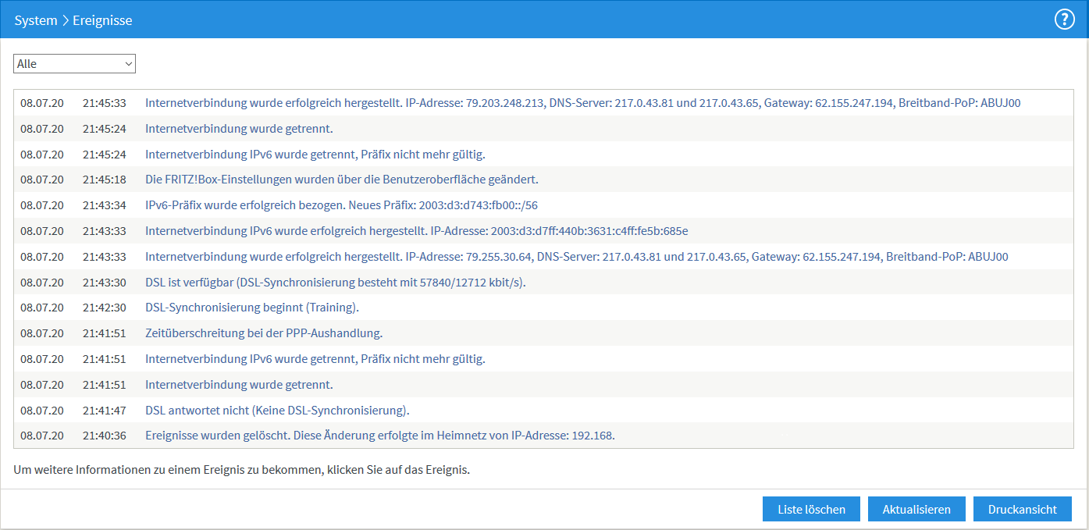Screen dimensions: 1089x530
Task: Select the 'DSL ist verfügbar' event
Action: pos(335,283)
